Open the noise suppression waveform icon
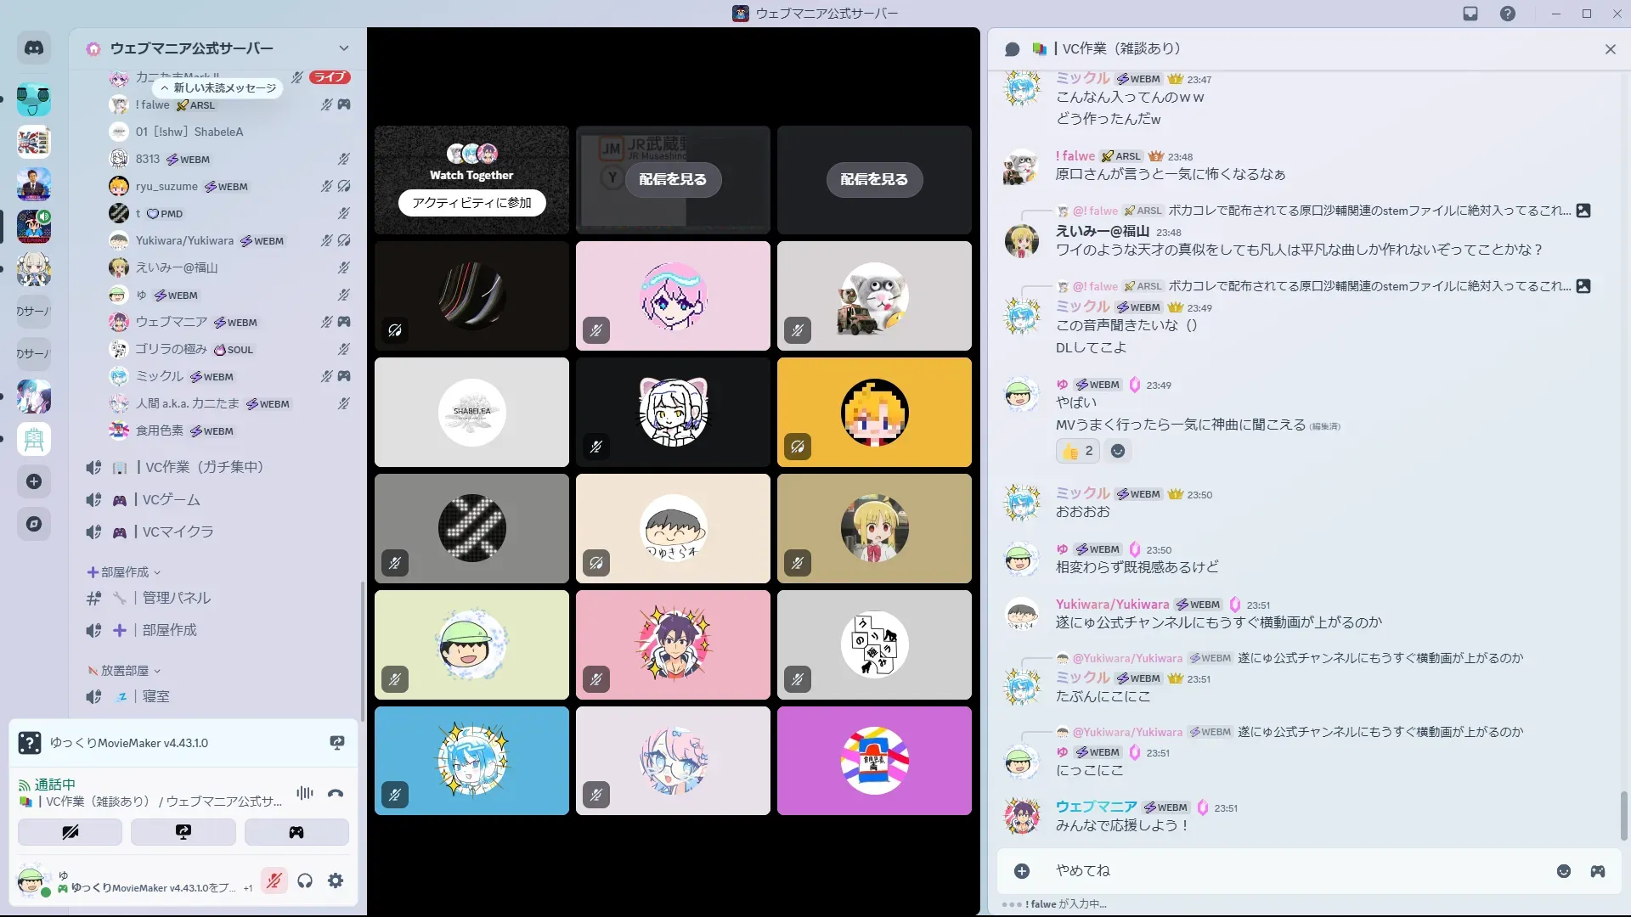The height and width of the screenshot is (917, 1631). [x=305, y=793]
